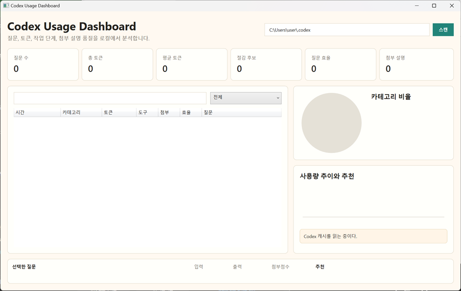Select the 절감 후보 stat card
This screenshot has height=291, width=461.
point(266,65)
